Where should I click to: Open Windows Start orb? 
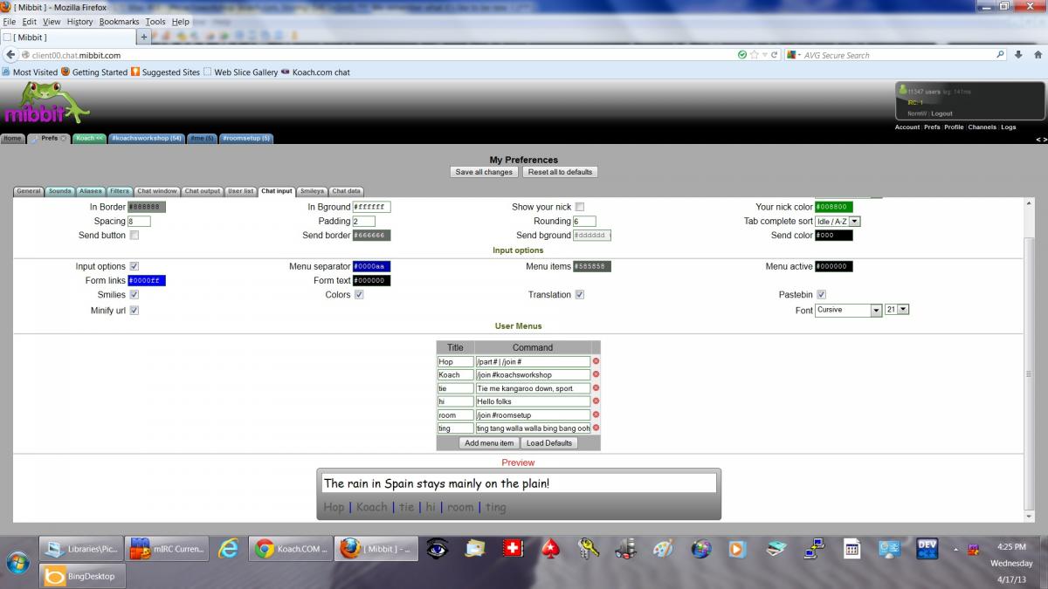[17, 561]
